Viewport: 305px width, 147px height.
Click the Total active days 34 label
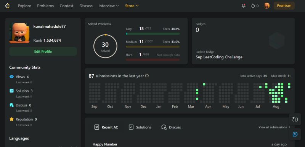[253, 76]
